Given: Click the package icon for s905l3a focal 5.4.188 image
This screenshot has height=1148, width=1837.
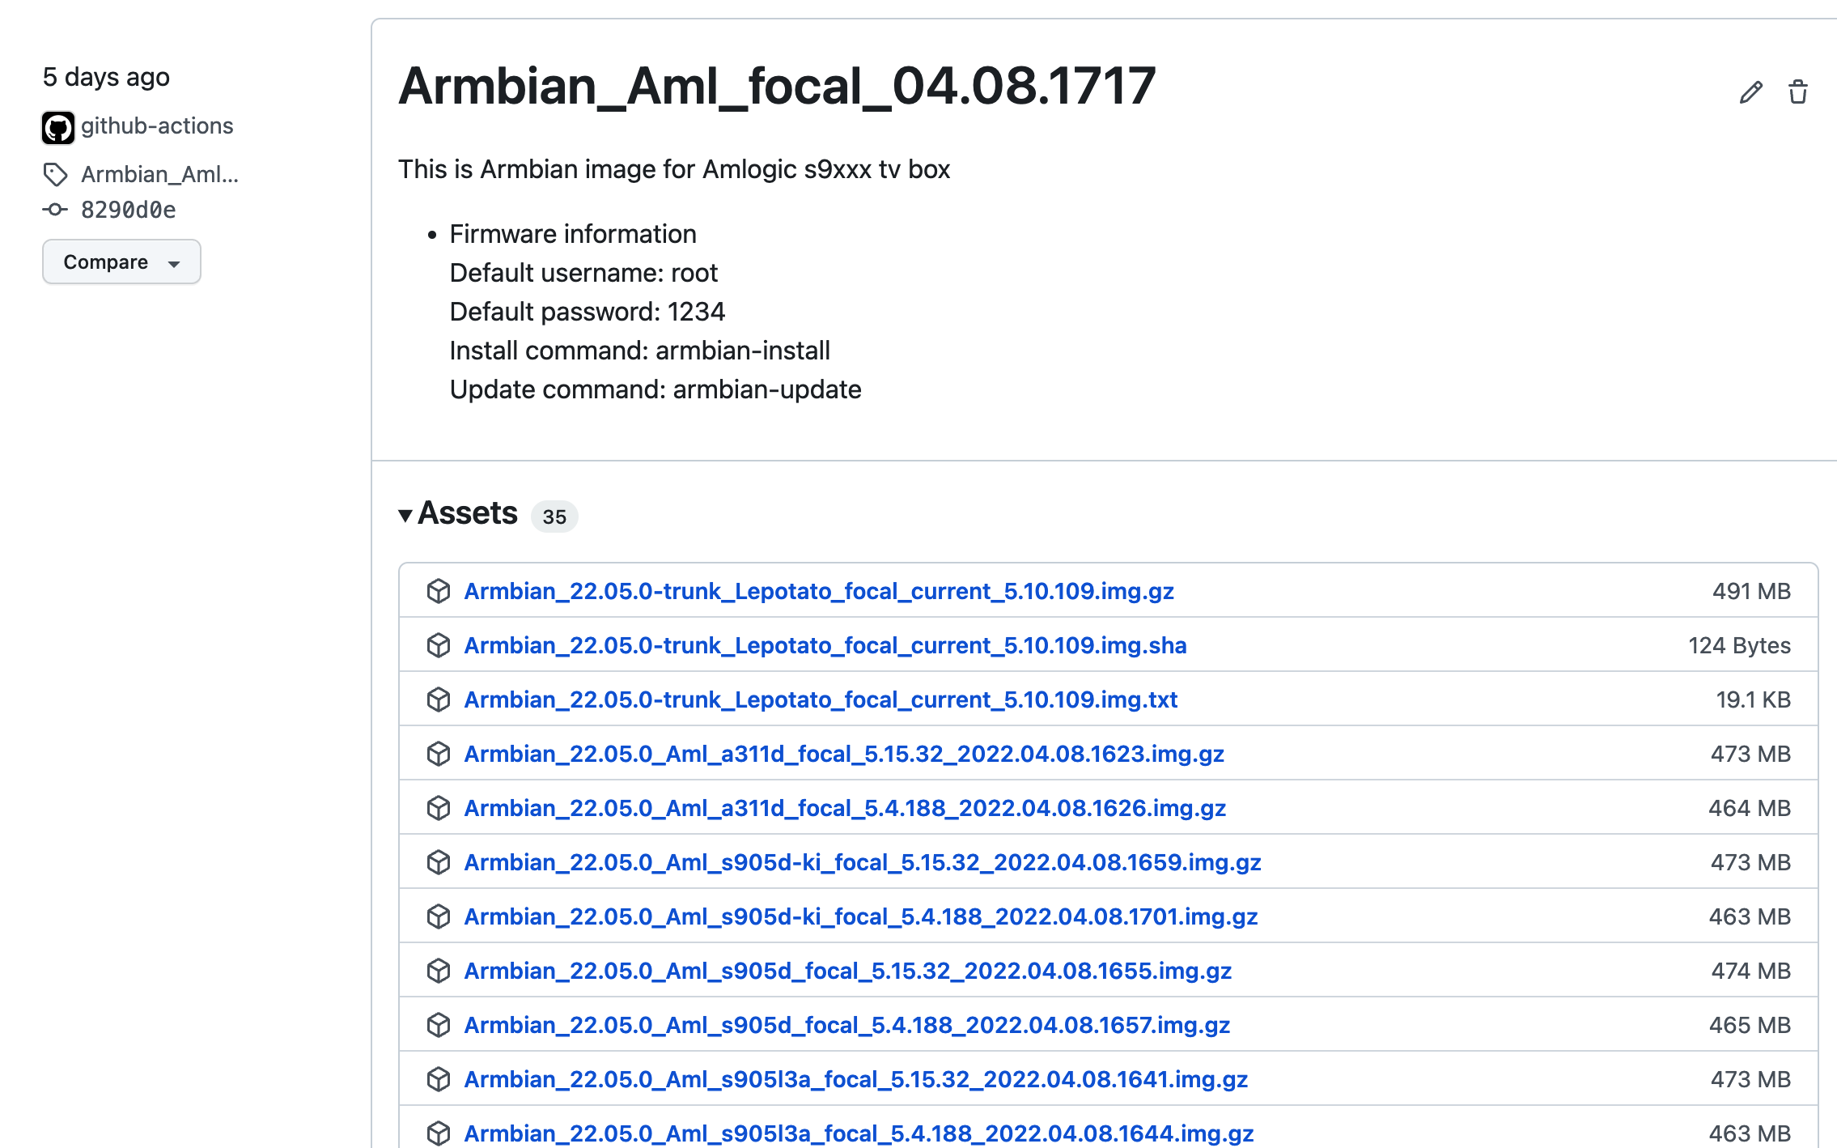Looking at the screenshot, I should tap(440, 1129).
